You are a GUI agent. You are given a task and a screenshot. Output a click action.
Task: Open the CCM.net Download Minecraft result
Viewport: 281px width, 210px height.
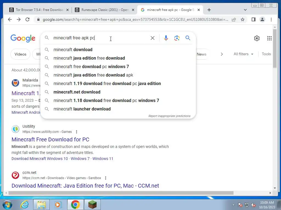(85, 186)
